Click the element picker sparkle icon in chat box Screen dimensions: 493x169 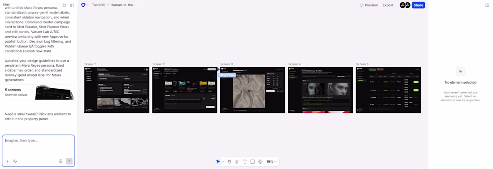pos(14,161)
